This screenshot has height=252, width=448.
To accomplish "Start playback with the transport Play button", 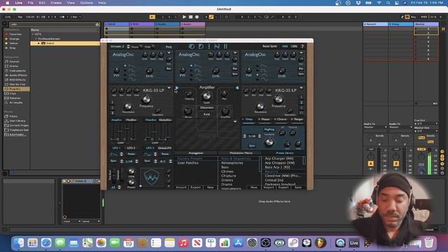I will (184, 17).
